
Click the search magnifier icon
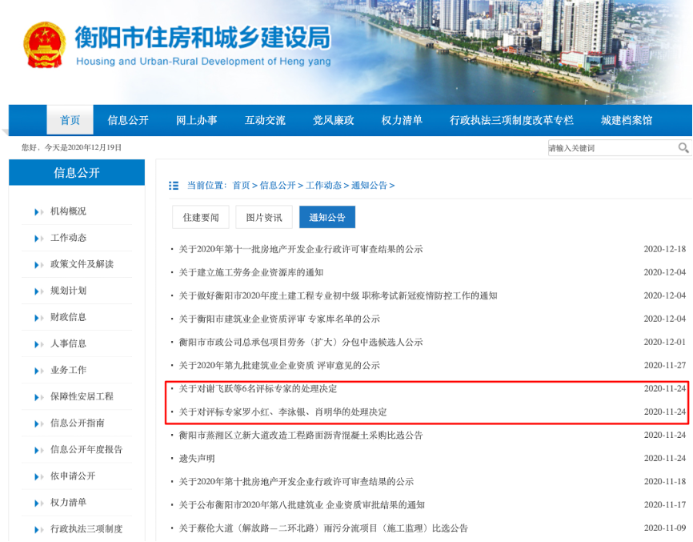[683, 147]
